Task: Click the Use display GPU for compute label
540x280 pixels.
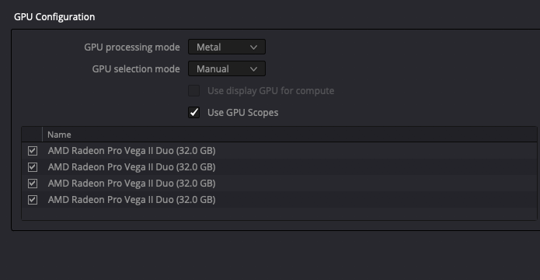Action: (270, 91)
